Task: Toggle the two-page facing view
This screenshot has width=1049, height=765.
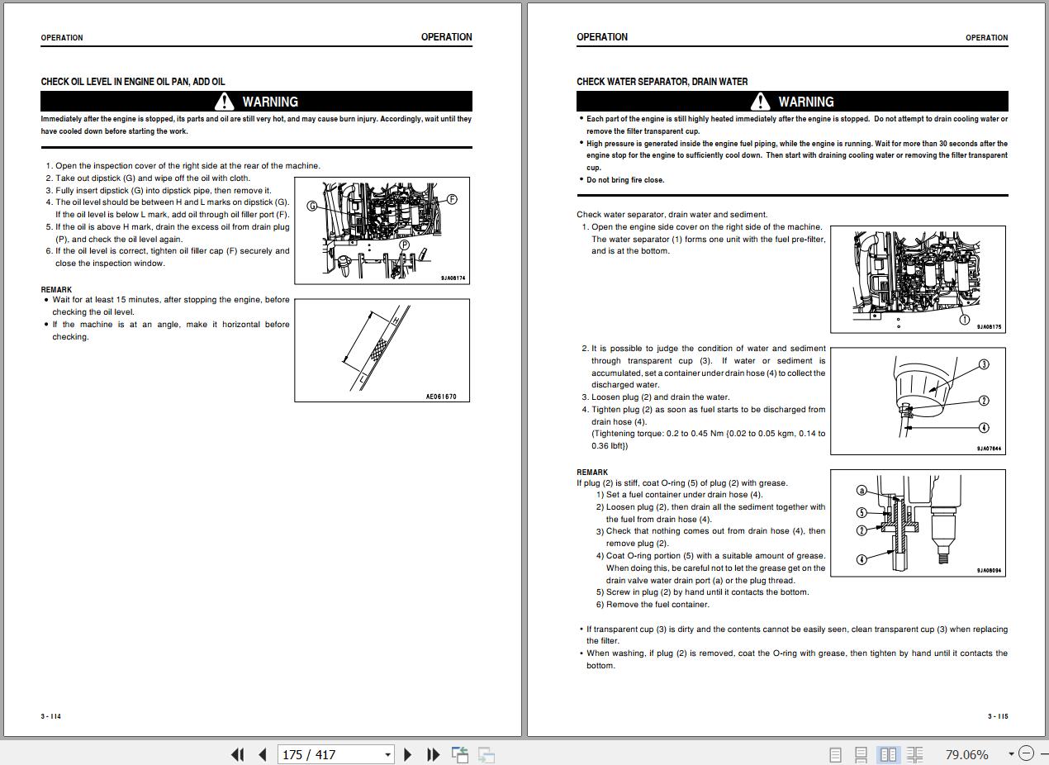Action: click(x=888, y=754)
